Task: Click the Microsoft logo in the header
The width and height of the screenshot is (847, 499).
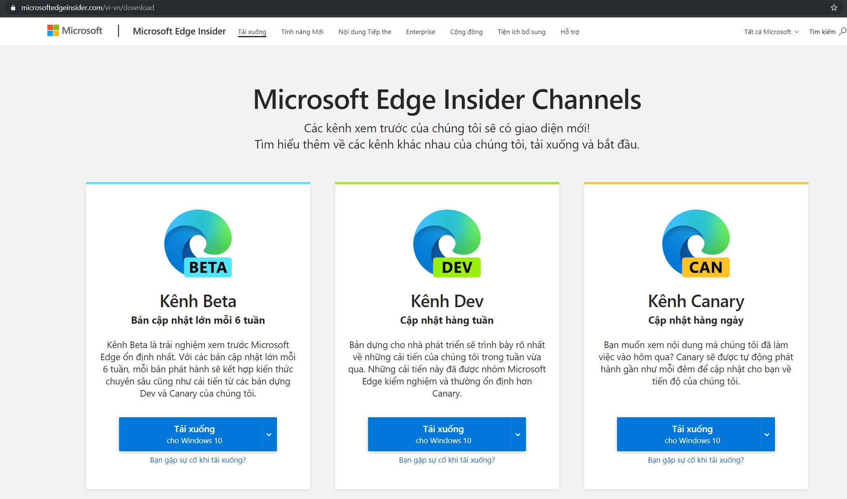Action: 74,31
